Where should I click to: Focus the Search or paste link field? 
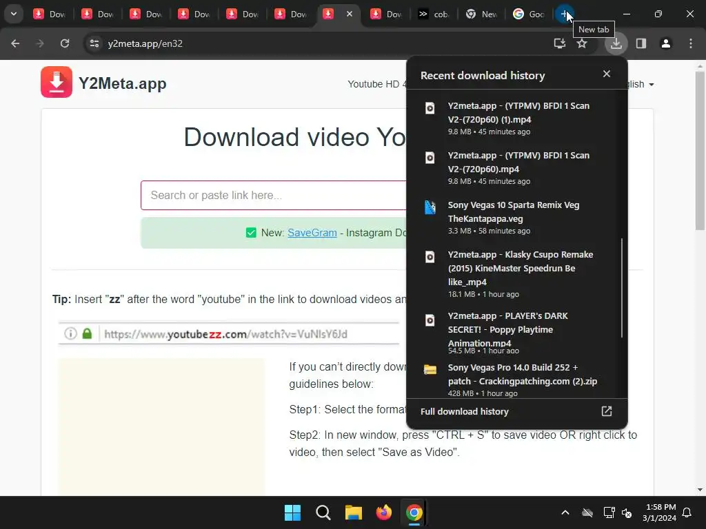coord(274,195)
